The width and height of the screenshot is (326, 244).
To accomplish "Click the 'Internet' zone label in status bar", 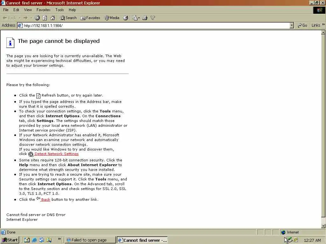I will click(293, 232).
